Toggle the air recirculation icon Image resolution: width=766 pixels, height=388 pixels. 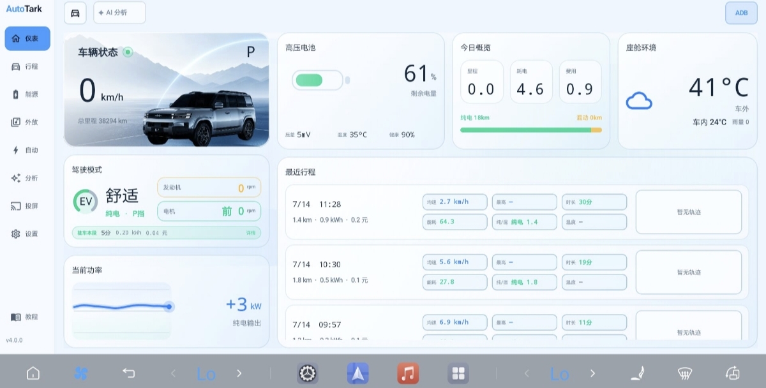732,373
